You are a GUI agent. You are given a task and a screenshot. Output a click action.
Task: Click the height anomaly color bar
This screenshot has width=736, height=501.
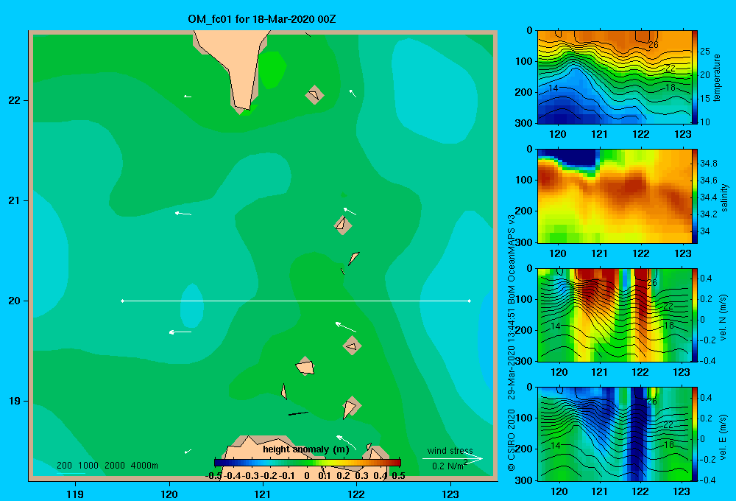(x=307, y=463)
